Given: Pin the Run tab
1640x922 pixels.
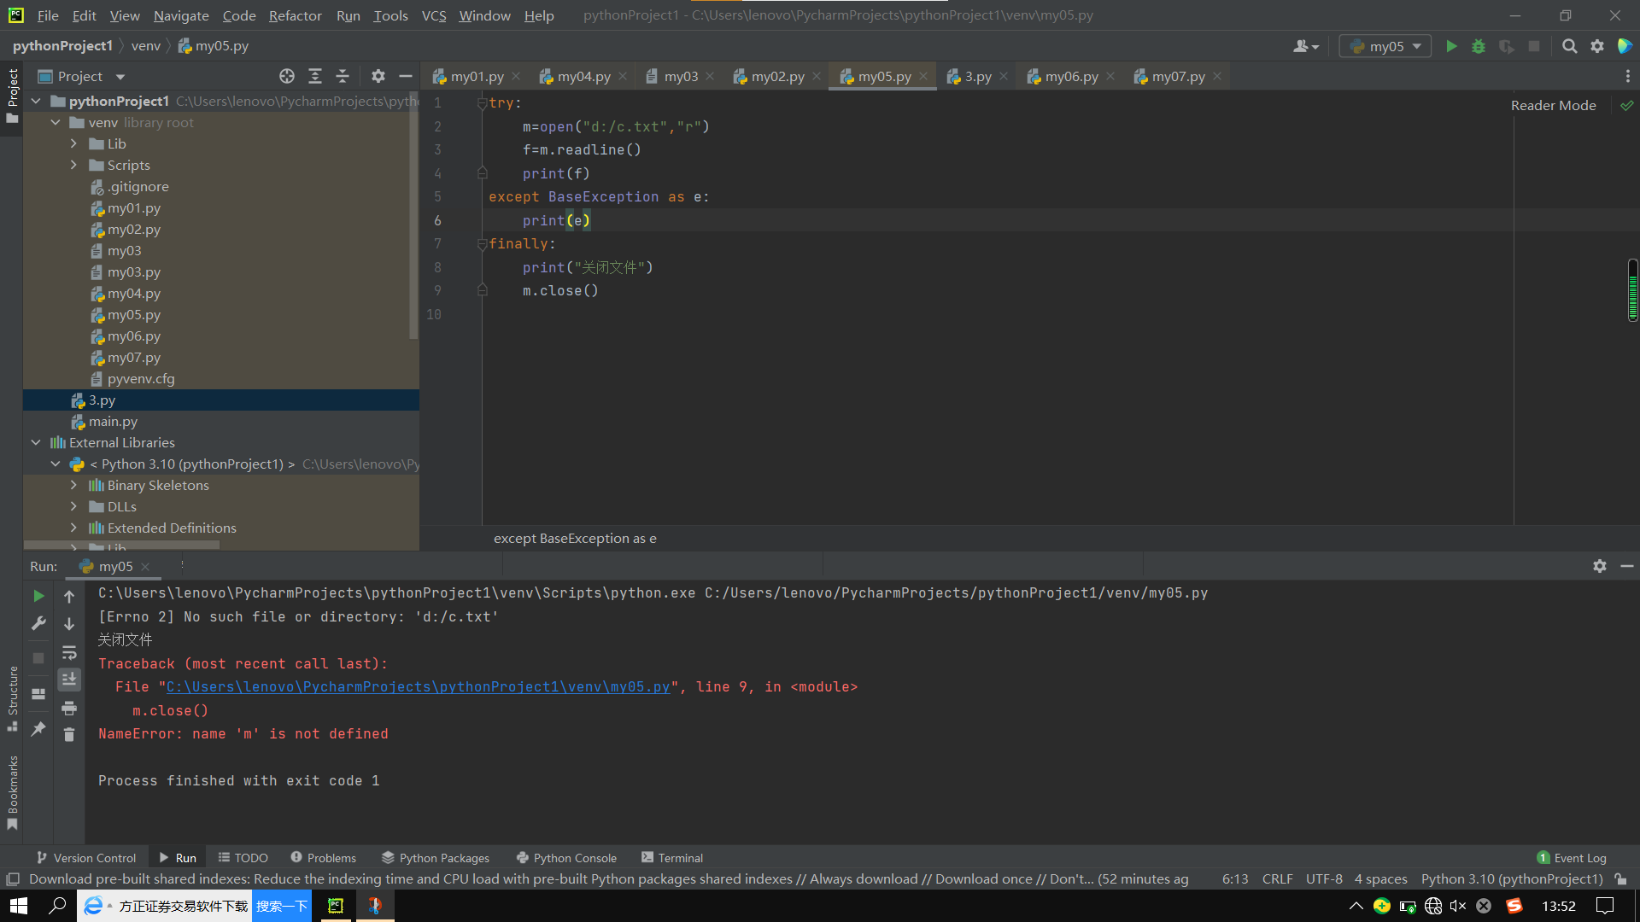Looking at the screenshot, I should pyautogui.click(x=38, y=729).
